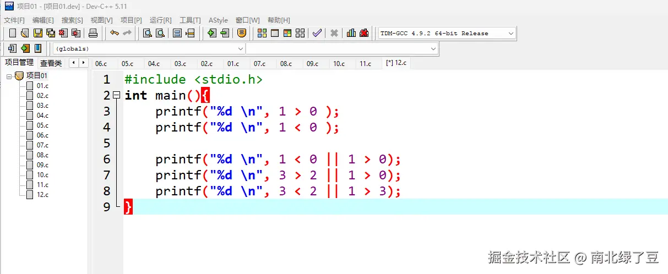Click the blue bookmark icon in second row

click(x=38, y=48)
